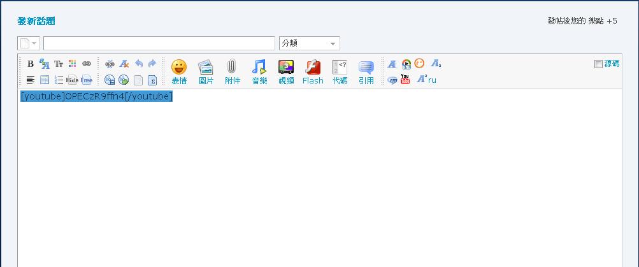
Task: Click the ru label in toolbar
Action: pyautogui.click(x=432, y=80)
